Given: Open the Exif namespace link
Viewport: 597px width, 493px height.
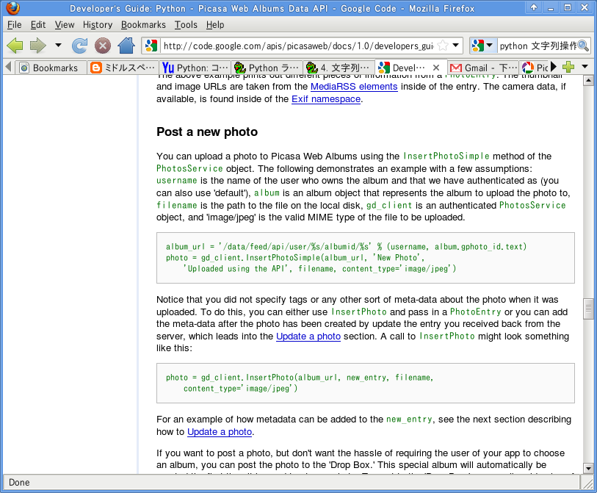Looking at the screenshot, I should click(326, 99).
